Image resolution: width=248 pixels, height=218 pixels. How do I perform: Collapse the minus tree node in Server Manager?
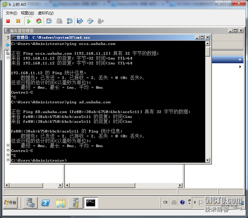tap(8, 57)
